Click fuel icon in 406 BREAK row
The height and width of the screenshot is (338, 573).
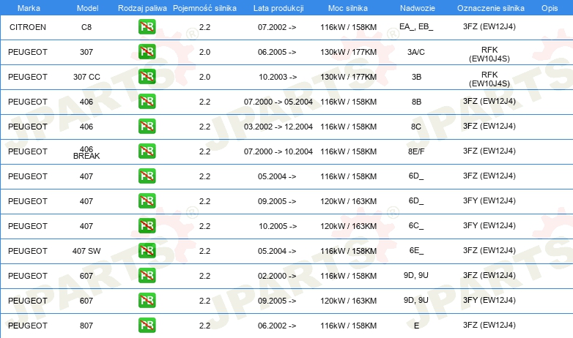click(x=147, y=151)
